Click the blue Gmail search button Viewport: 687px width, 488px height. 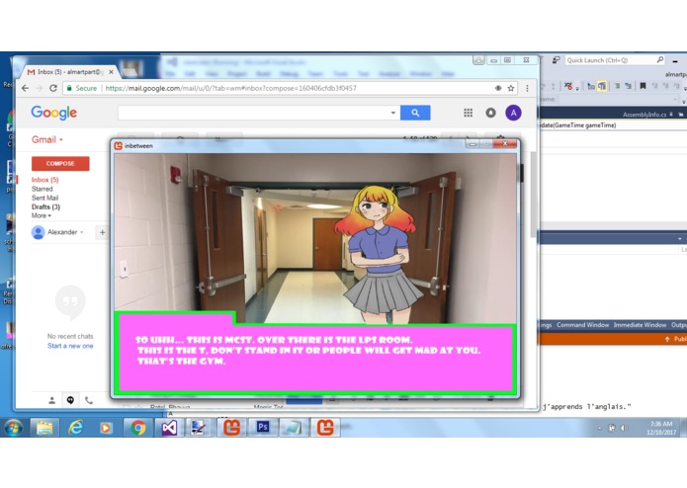[415, 113]
